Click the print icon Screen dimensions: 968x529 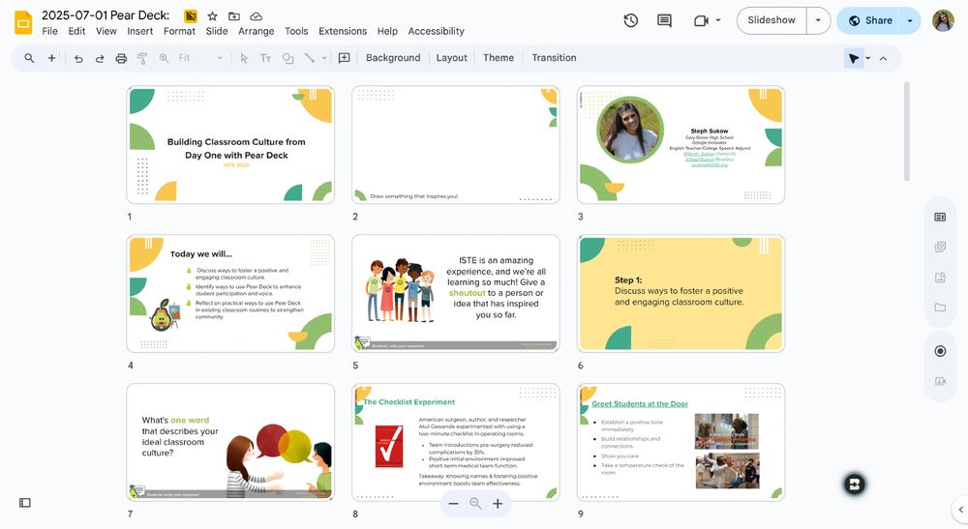pos(121,59)
